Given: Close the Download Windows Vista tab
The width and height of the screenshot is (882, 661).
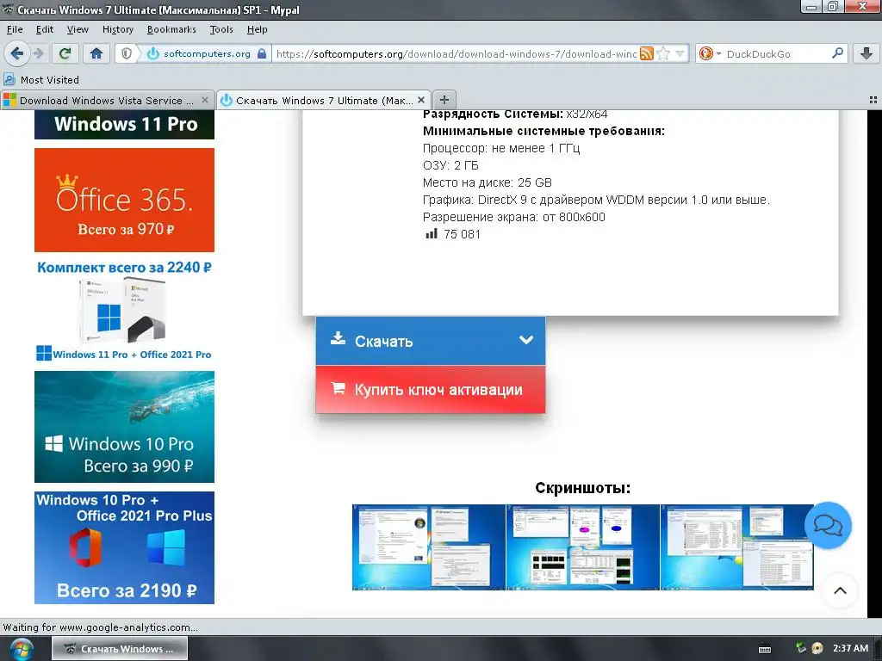Looking at the screenshot, I should point(205,100).
